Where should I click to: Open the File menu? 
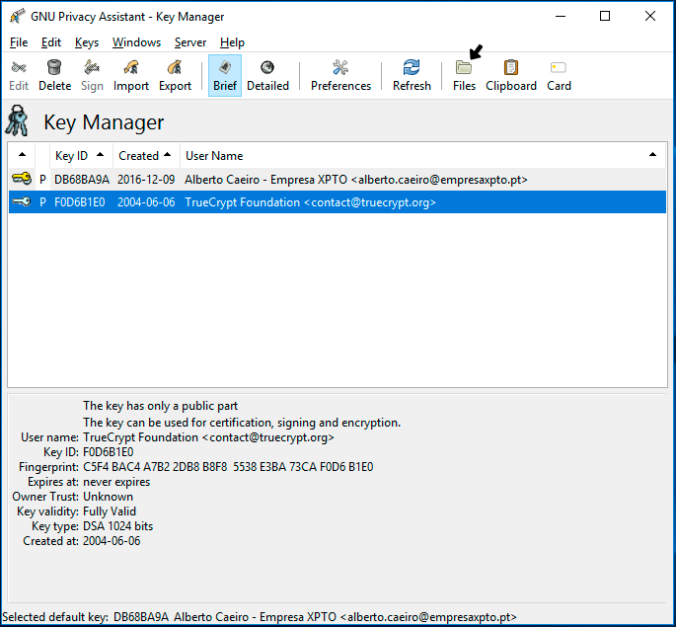pyautogui.click(x=19, y=42)
